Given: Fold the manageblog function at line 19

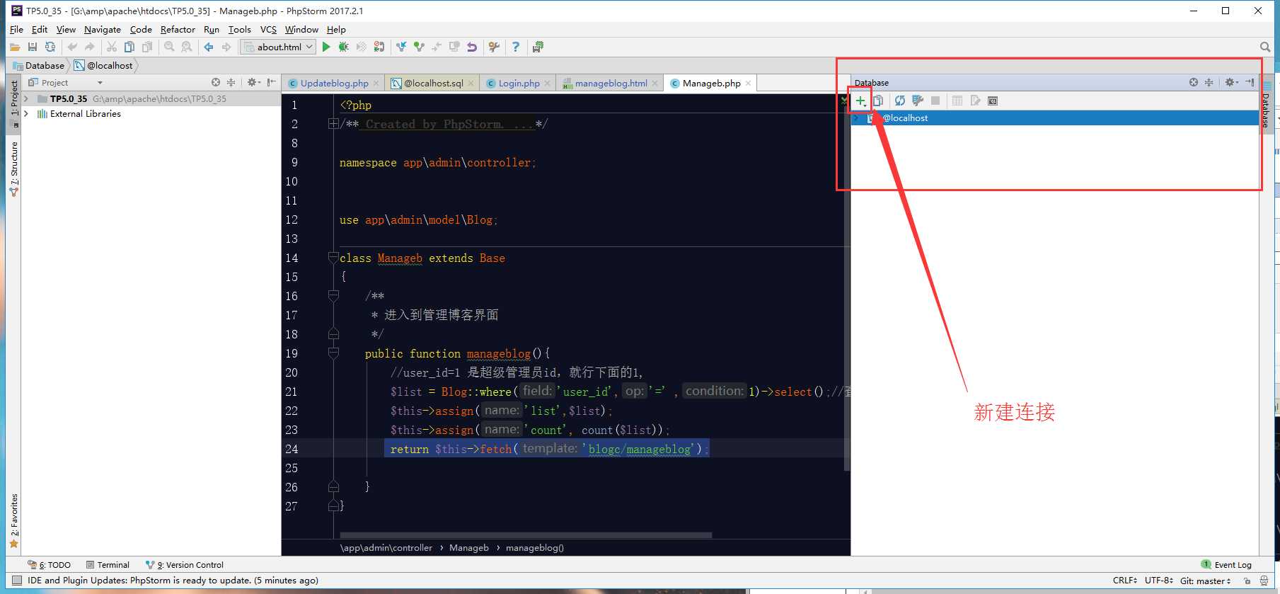Looking at the screenshot, I should tap(333, 353).
